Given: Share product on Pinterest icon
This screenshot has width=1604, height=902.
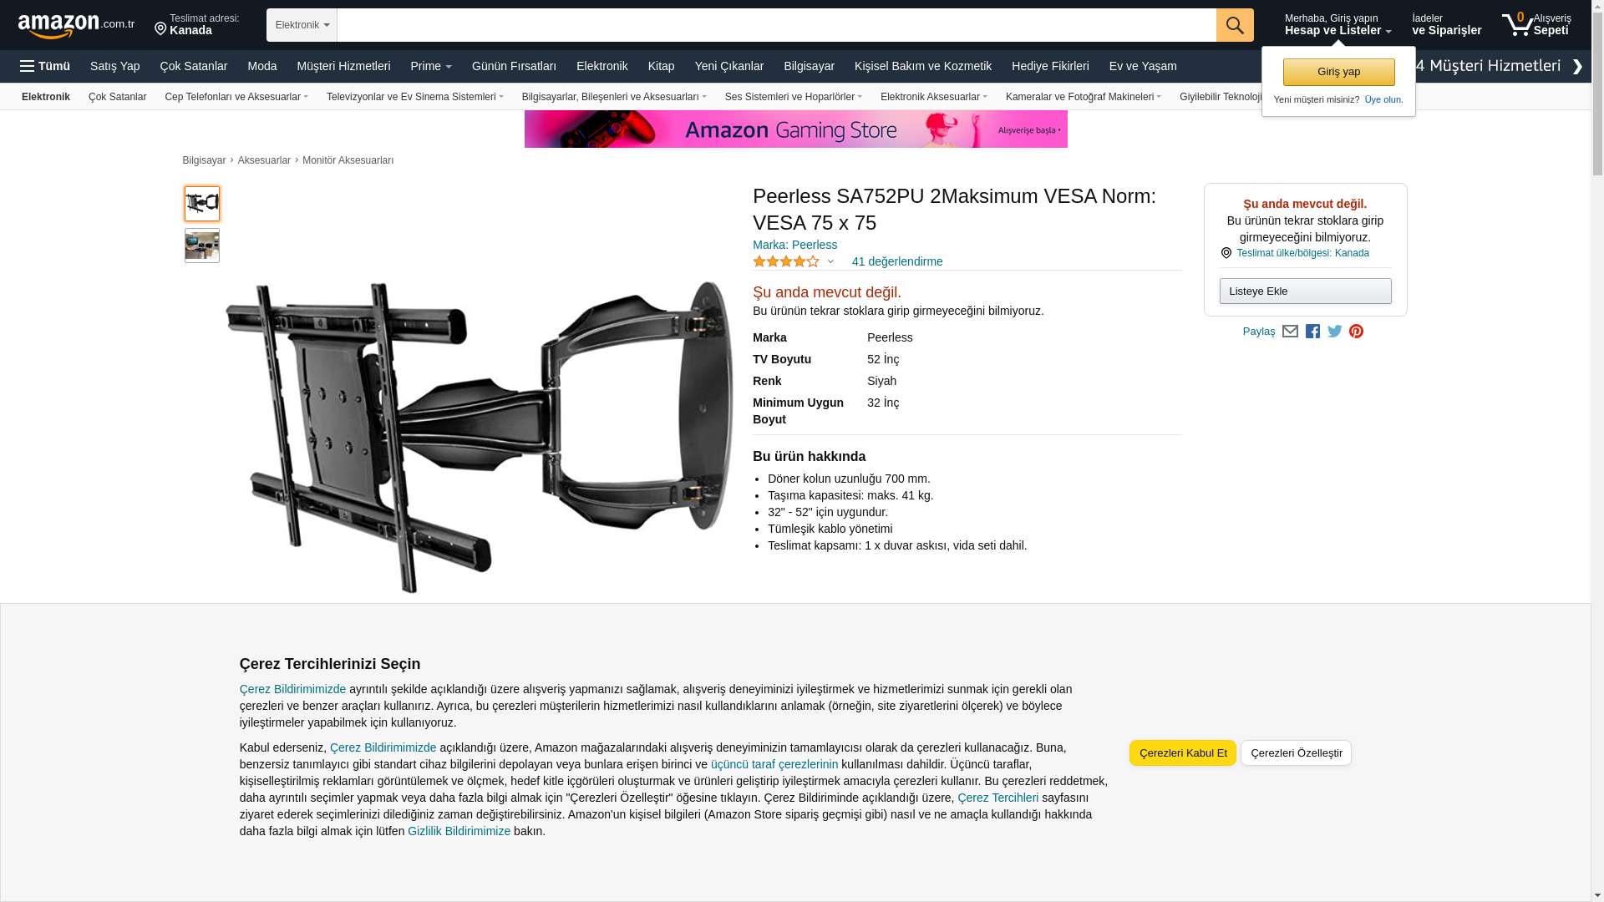Looking at the screenshot, I should [1357, 332].
